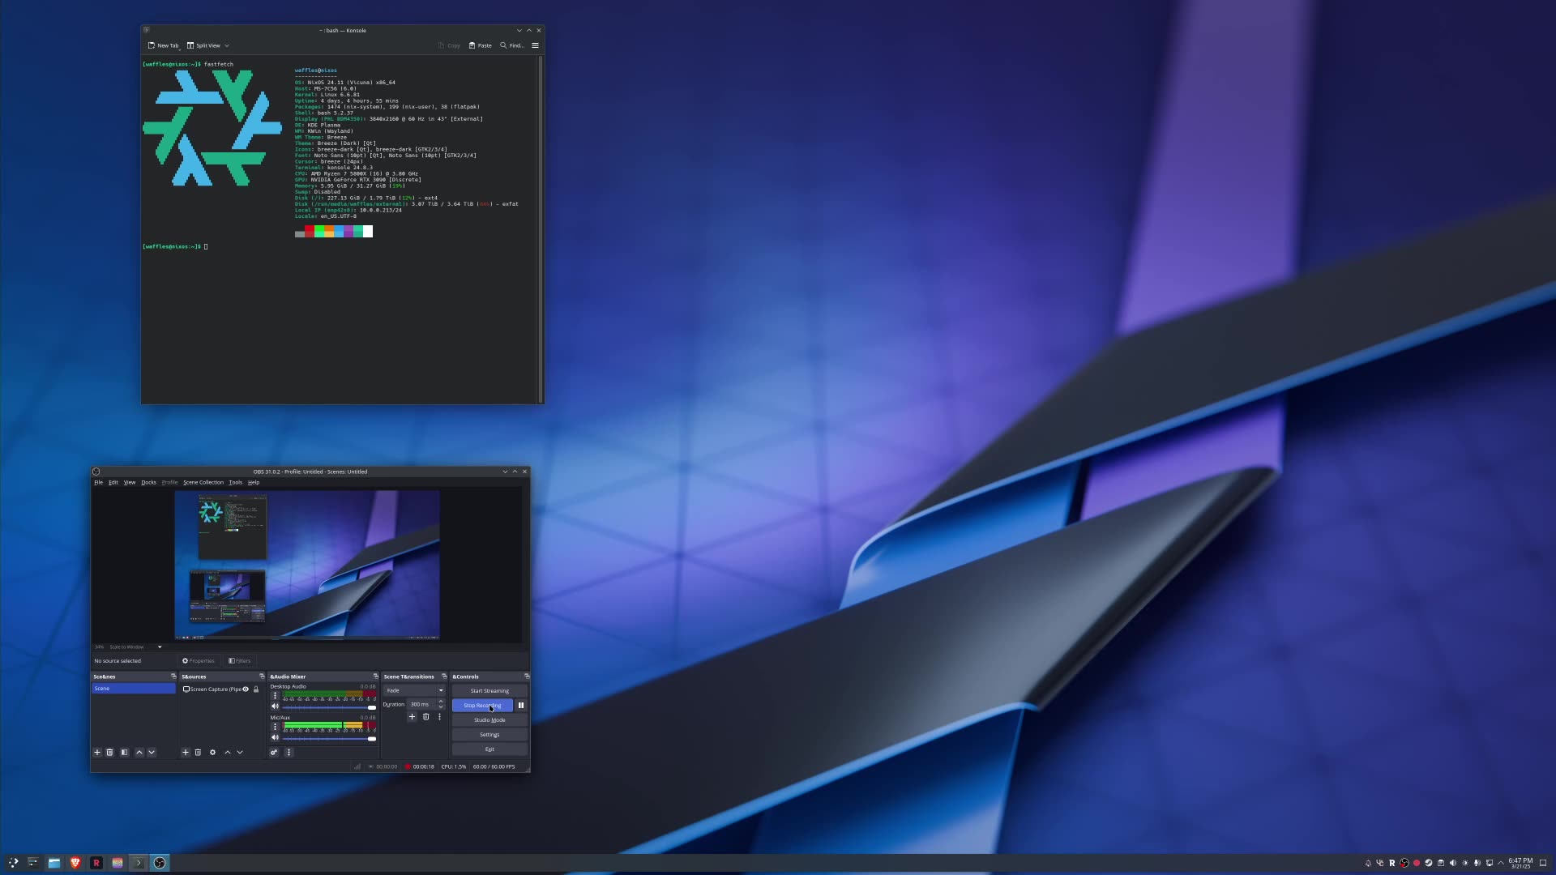Viewport: 1556px width, 875px height.
Task: Mute Desktop Audio with the speaker icon
Action: click(275, 706)
